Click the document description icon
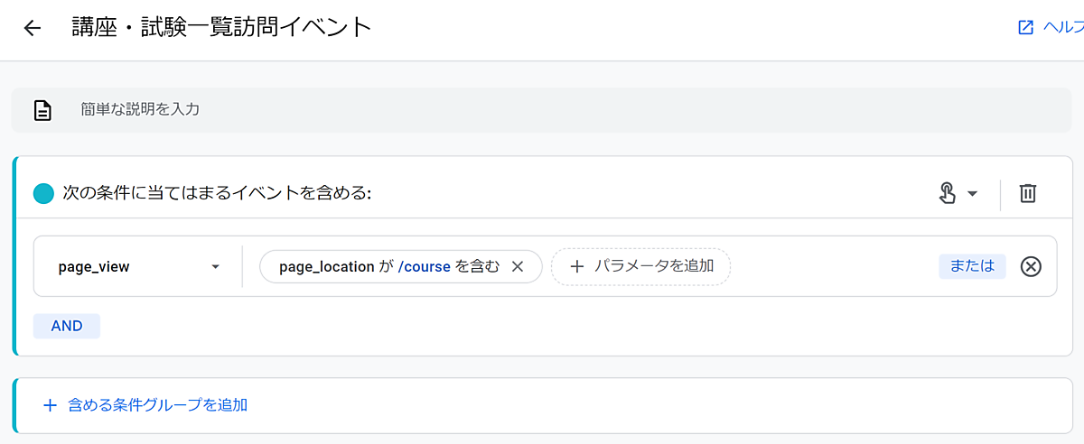This screenshot has width=1084, height=444. click(42, 110)
